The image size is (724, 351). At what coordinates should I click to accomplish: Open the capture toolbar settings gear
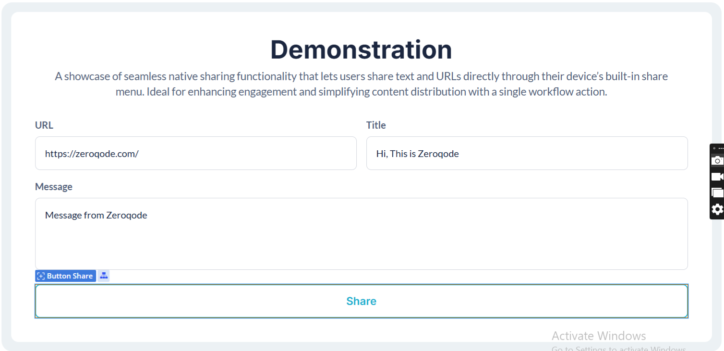pos(717,209)
